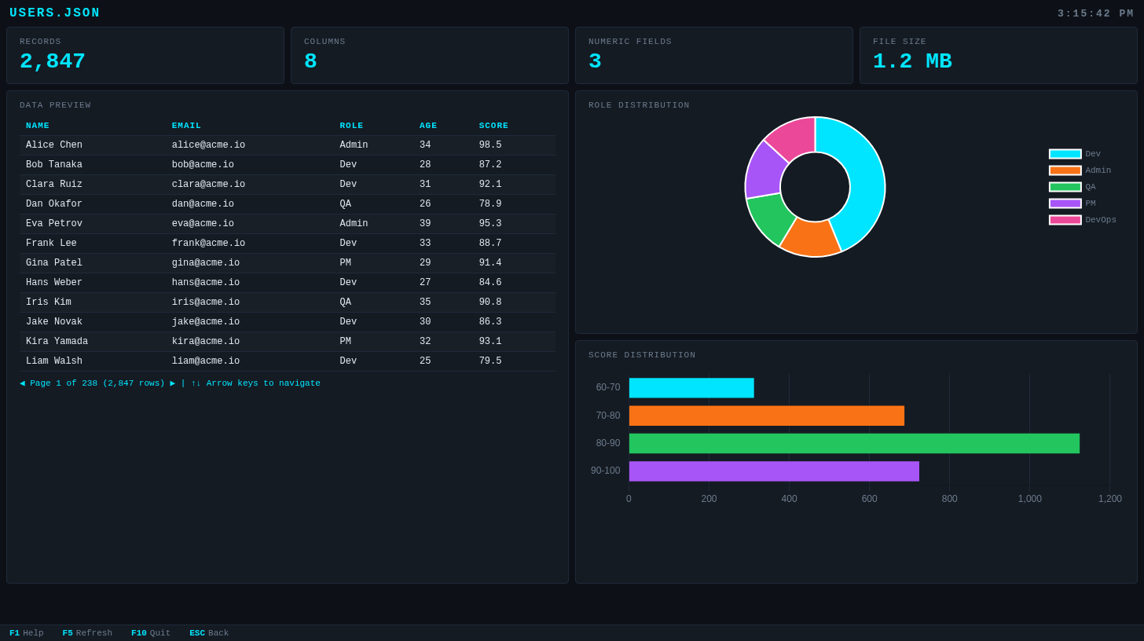Sort the table by AGE column

(x=428, y=125)
